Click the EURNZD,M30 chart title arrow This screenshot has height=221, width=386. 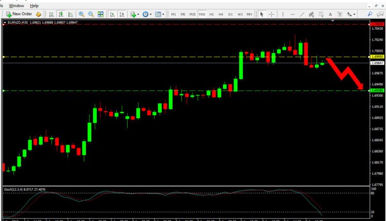pos(5,23)
